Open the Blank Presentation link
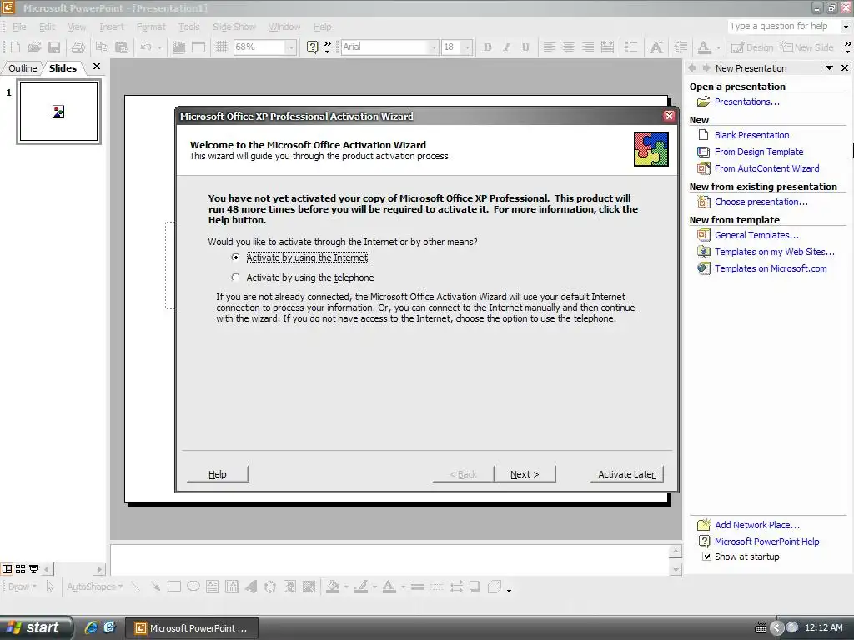Screen dimensions: 854x640 pos(751,135)
